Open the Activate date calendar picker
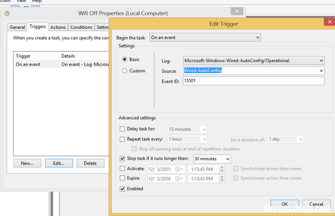The width and height of the screenshot is (335, 216). click(x=179, y=169)
